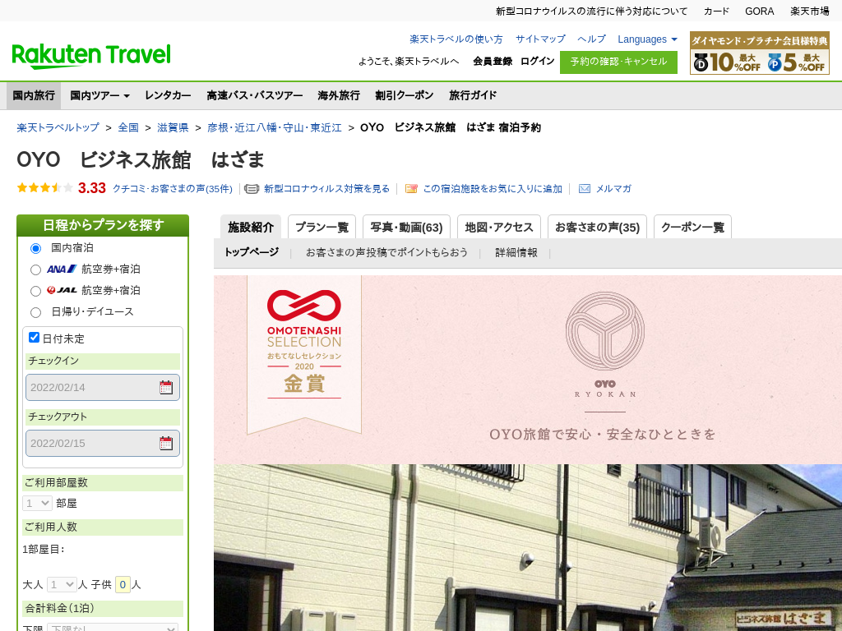Click the 高速バス・バスツアー navigation item
Viewport: 842px width, 631px height.
tap(255, 95)
